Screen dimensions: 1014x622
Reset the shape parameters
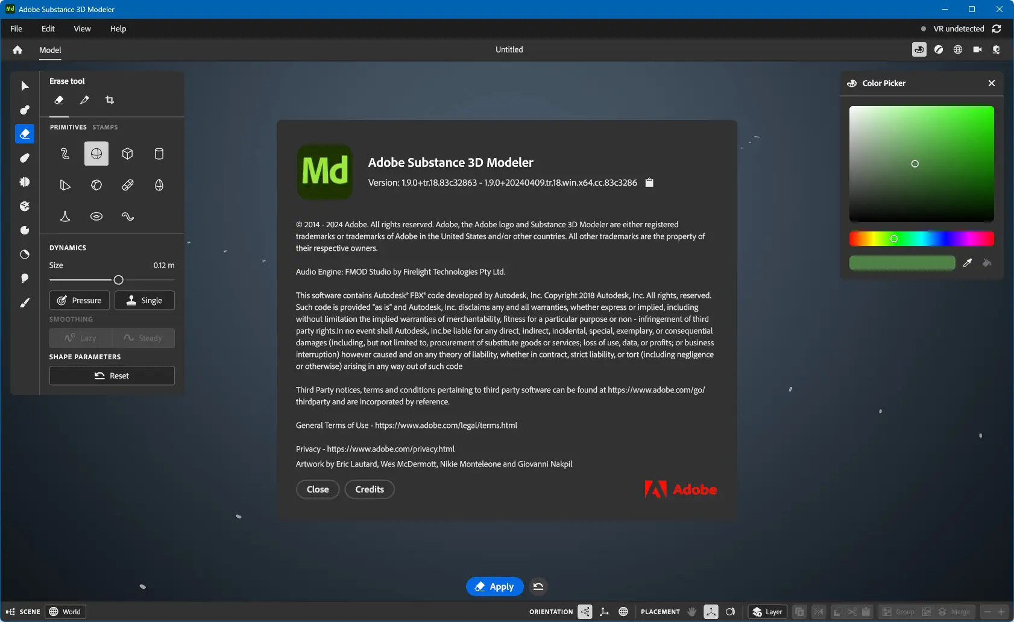point(112,375)
